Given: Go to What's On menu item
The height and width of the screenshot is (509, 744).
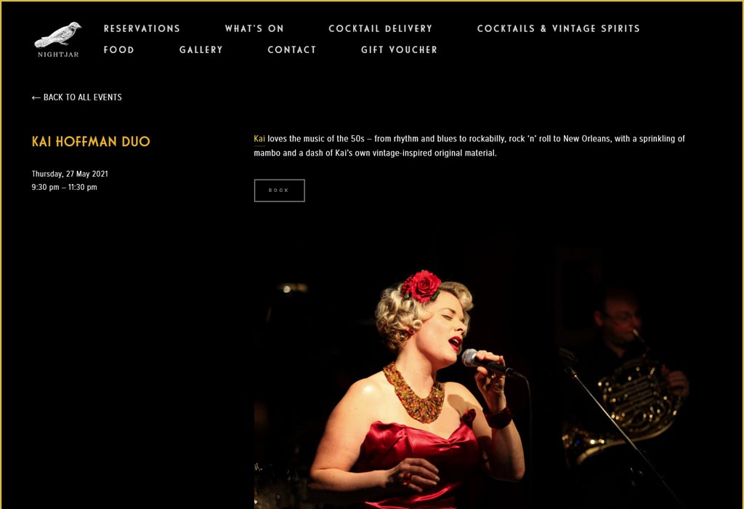Looking at the screenshot, I should pos(254,28).
